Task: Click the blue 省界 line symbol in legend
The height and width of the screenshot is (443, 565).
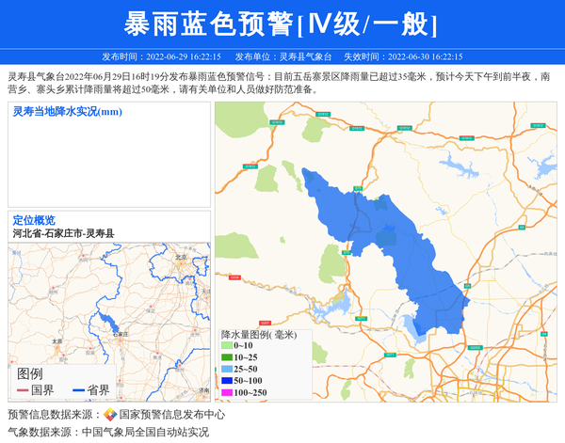Action: [76, 389]
